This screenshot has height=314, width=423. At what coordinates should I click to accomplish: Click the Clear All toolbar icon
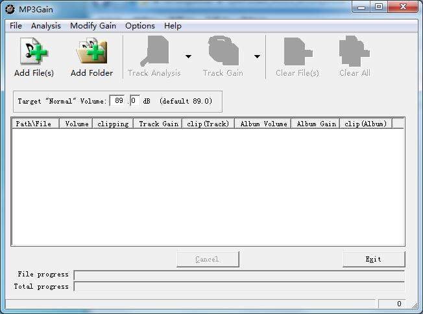click(x=354, y=51)
